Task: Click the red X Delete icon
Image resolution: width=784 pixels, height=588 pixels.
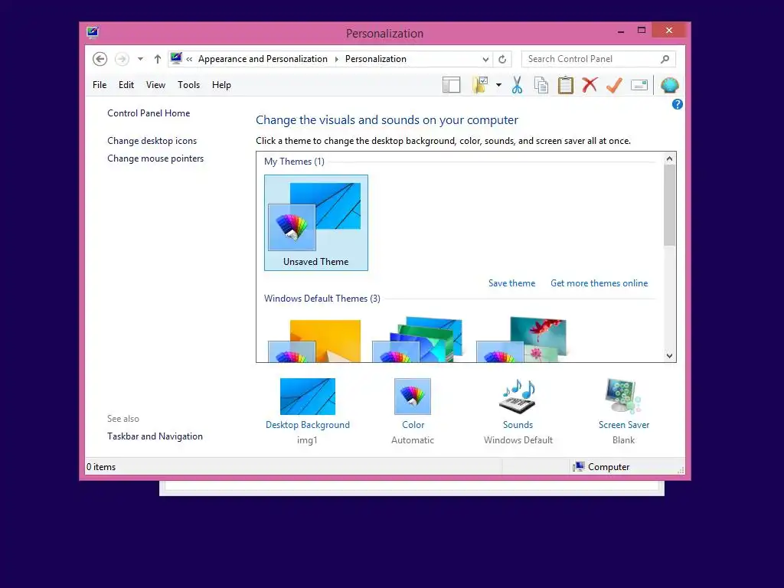Action: pos(590,85)
